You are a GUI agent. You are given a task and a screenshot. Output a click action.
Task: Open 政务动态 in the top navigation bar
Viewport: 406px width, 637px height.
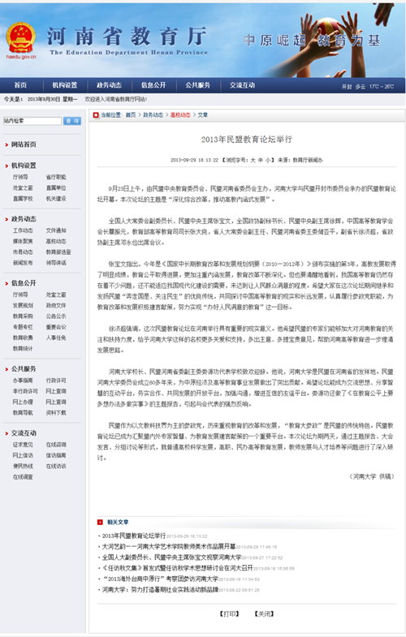pos(109,85)
